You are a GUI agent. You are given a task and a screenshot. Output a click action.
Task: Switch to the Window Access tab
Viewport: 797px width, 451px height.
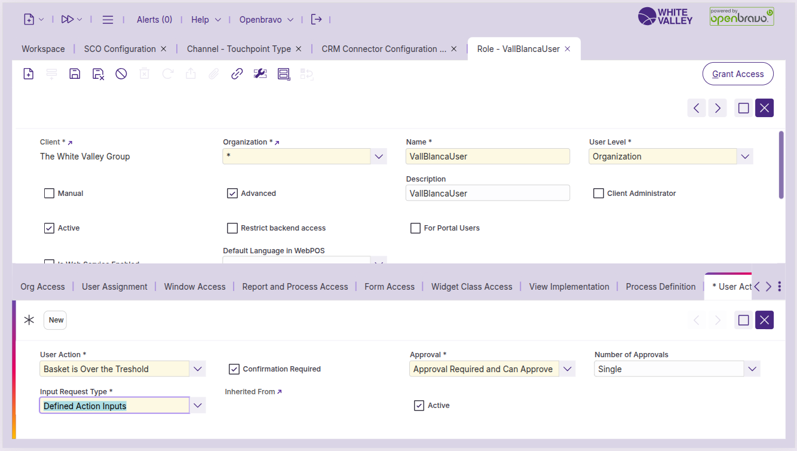[x=195, y=287]
